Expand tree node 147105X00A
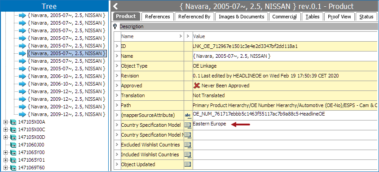The width and height of the screenshot is (379, 172). 6,122
